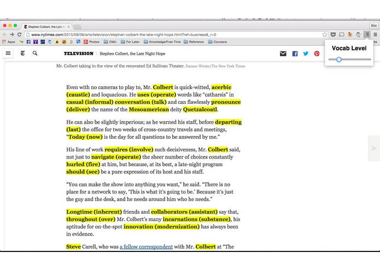
Task: Click highlighted 'Quetzalcoatl'
Action: tap(200, 109)
